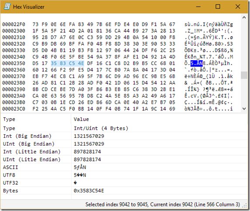Click first byte F2 in row 000023C0
This screenshot has height=211, width=250.
click(35, 109)
